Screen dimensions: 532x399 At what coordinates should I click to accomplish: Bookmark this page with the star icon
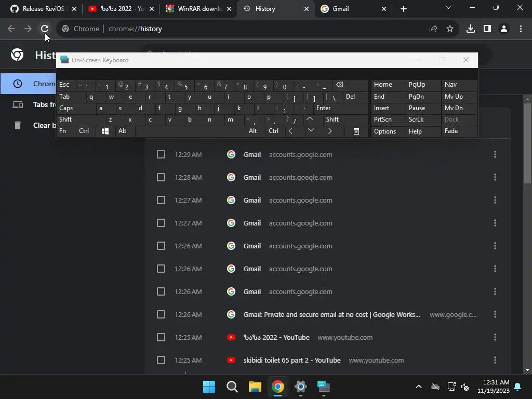[450, 29]
